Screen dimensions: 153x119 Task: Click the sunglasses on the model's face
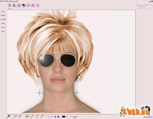point(58,60)
